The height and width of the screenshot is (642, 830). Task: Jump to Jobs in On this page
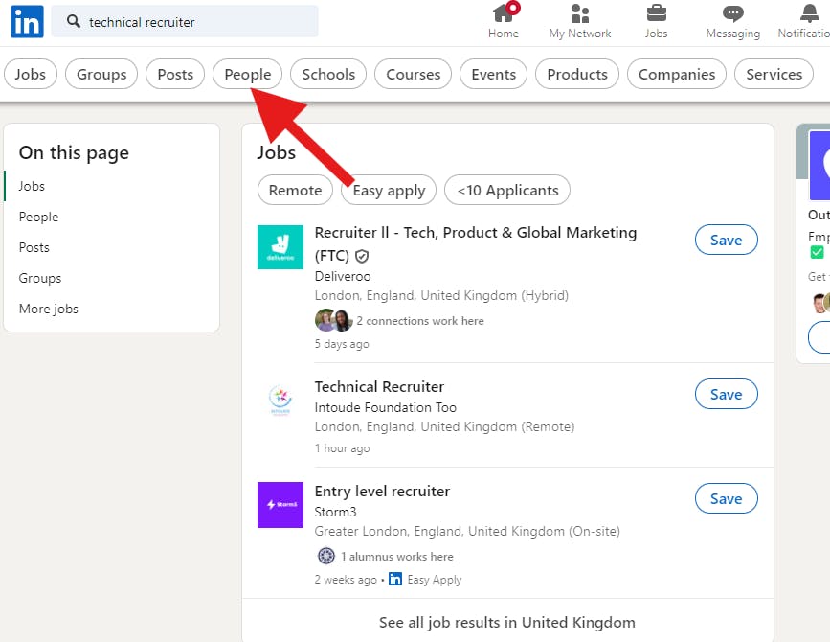[32, 186]
